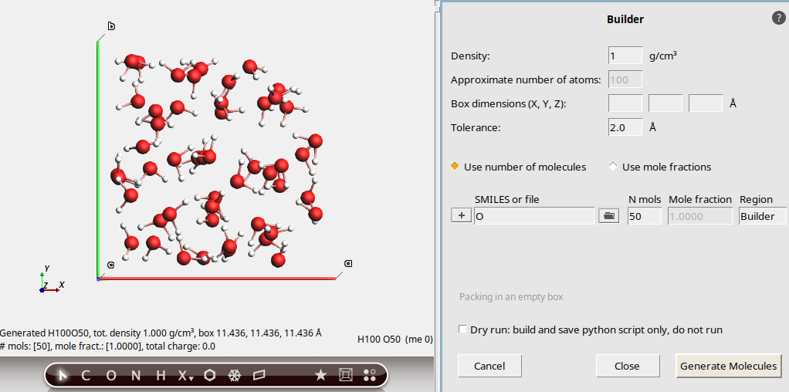Select the hexagon ring tool

(x=209, y=376)
